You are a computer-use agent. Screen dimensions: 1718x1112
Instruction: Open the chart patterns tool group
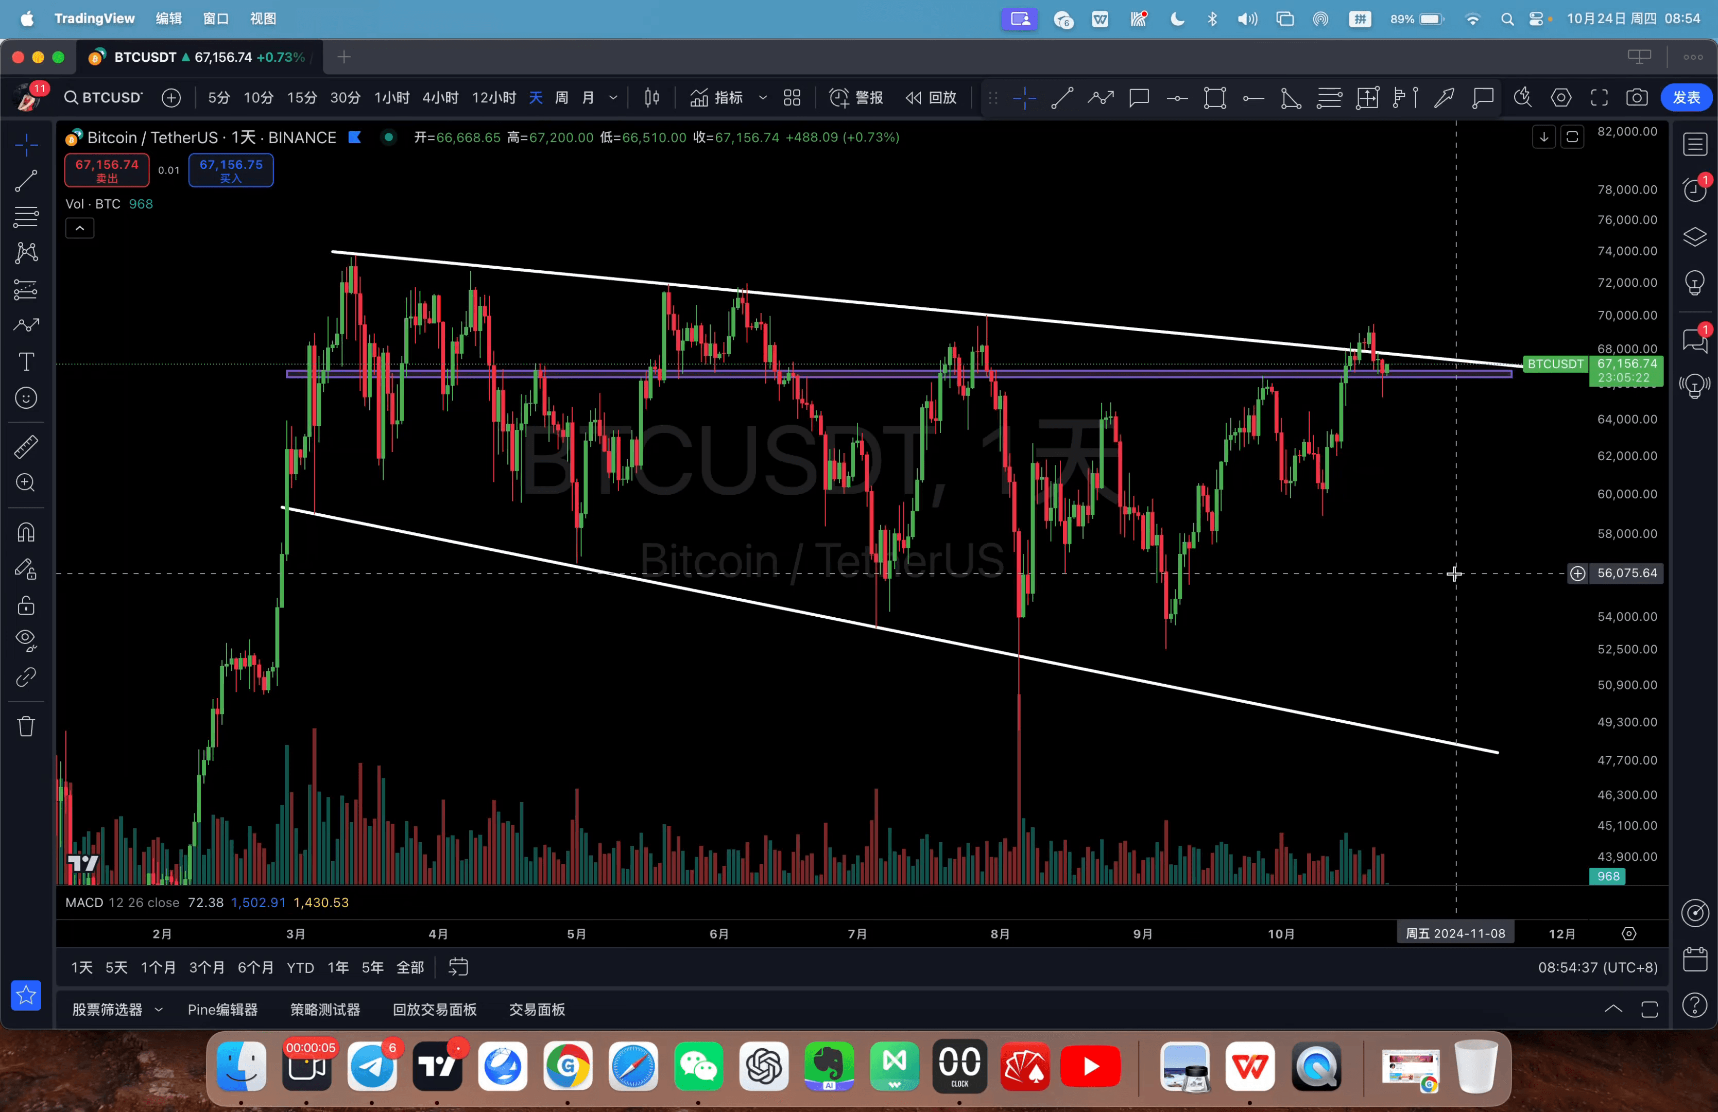coord(27,253)
